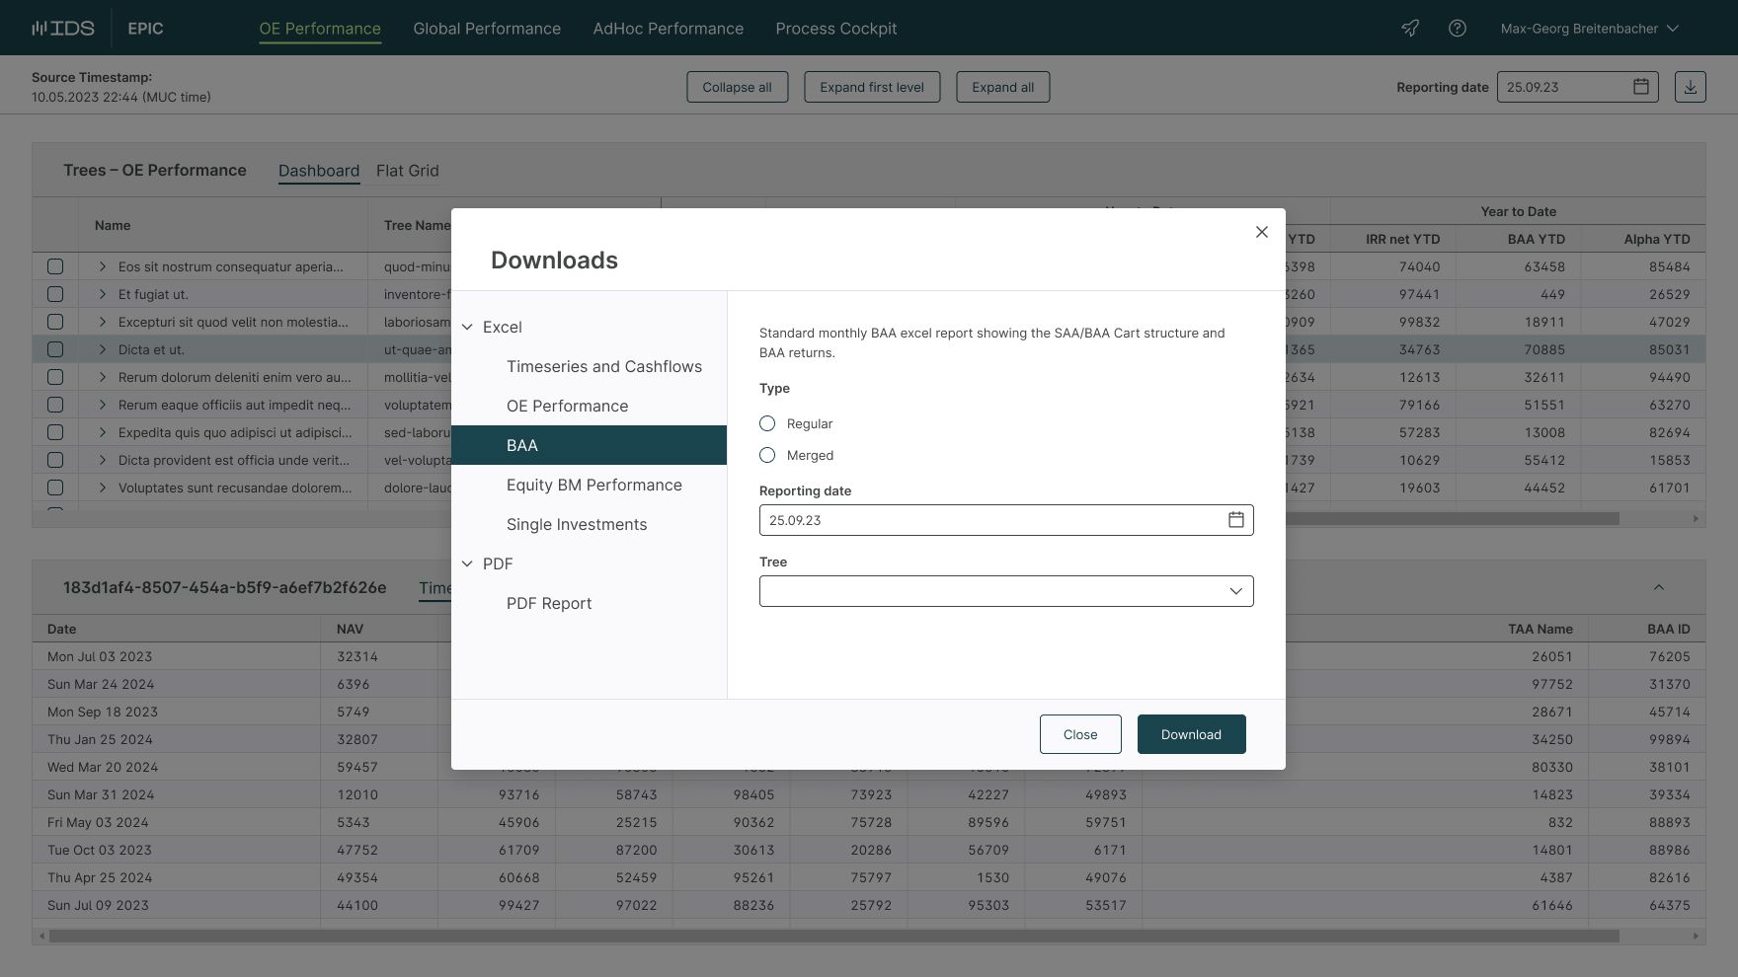Check the 'Dicta et ut.' row checkbox
The image size is (1738, 977).
55,349
